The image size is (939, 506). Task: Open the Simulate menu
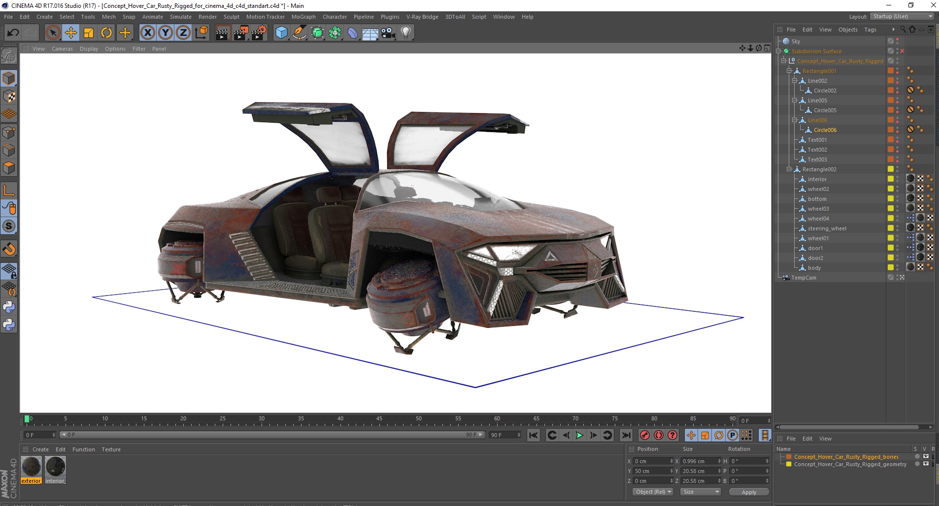tap(180, 17)
